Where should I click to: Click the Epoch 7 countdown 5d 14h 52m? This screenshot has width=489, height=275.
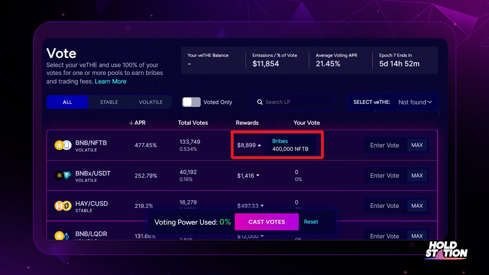click(x=399, y=64)
